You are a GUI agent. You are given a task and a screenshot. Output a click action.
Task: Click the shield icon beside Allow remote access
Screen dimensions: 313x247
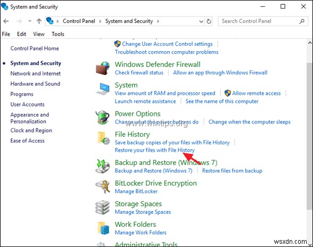point(228,93)
